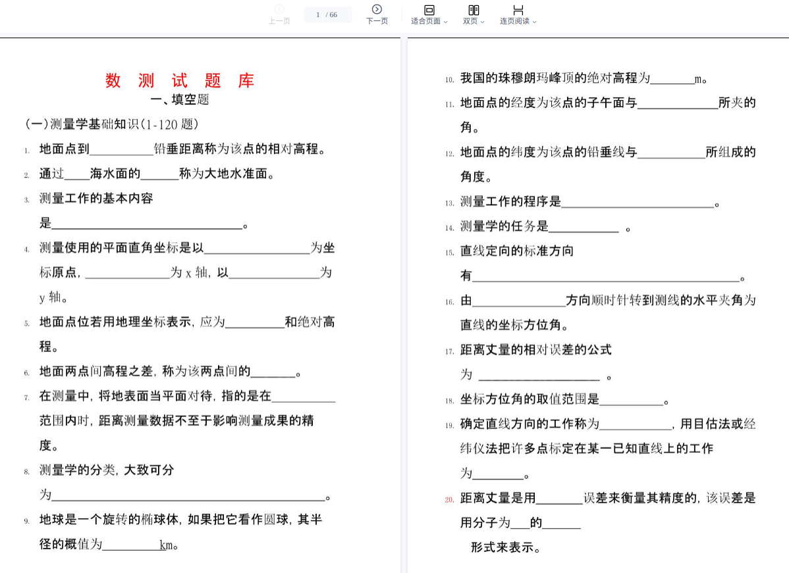Viewport: 789px width, 573px height.
Task: Click subheading (一)测量学基础知识(1-120题)
Action: pos(112,124)
